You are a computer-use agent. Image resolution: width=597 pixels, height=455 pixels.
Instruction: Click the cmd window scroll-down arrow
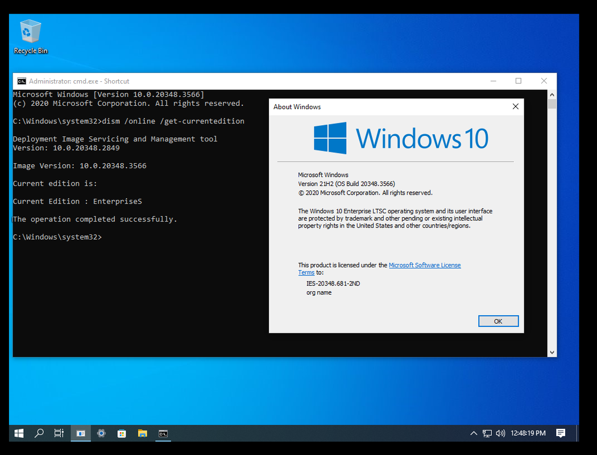pyautogui.click(x=552, y=353)
